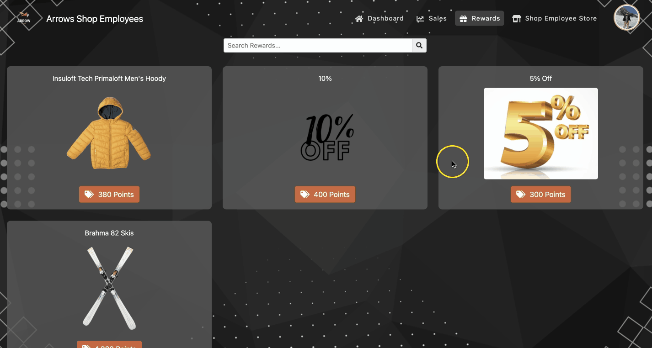Choose the 300 Points button
652x348 pixels.
click(541, 195)
